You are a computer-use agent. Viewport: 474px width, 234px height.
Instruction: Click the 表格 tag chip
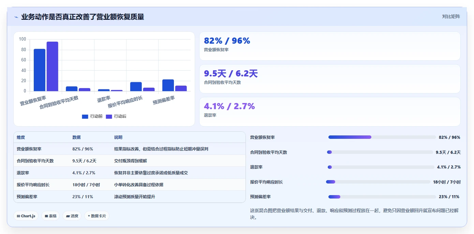[x=50, y=216]
